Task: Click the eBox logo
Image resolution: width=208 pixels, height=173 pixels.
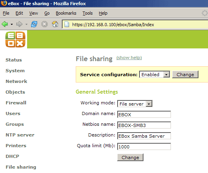Action: click(15, 39)
